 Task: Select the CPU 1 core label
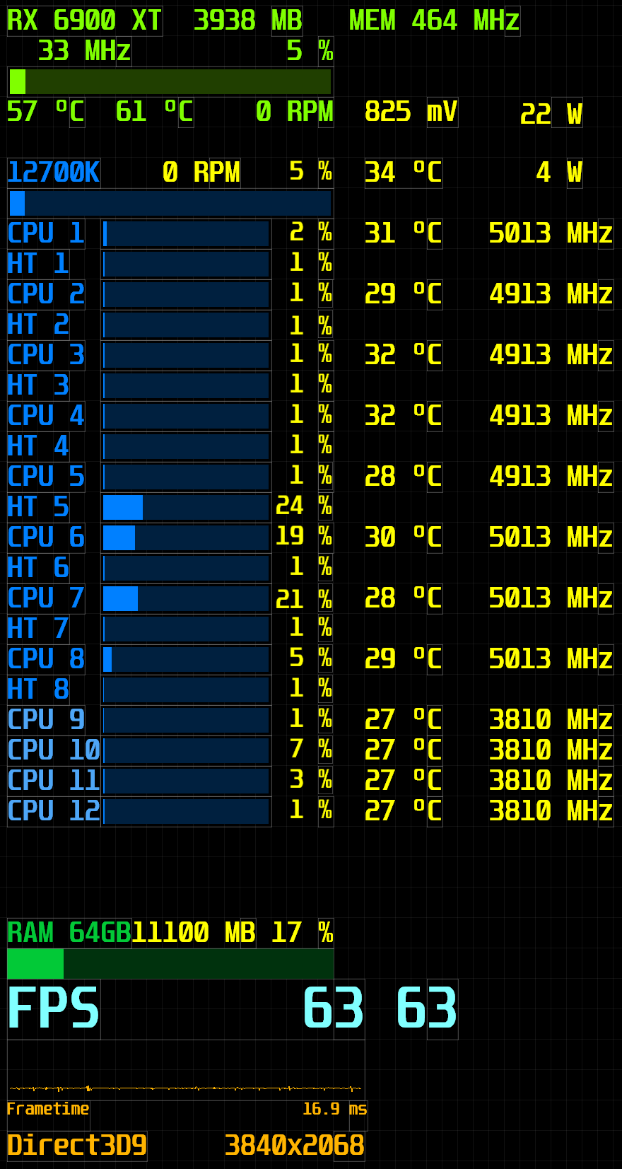click(x=46, y=233)
